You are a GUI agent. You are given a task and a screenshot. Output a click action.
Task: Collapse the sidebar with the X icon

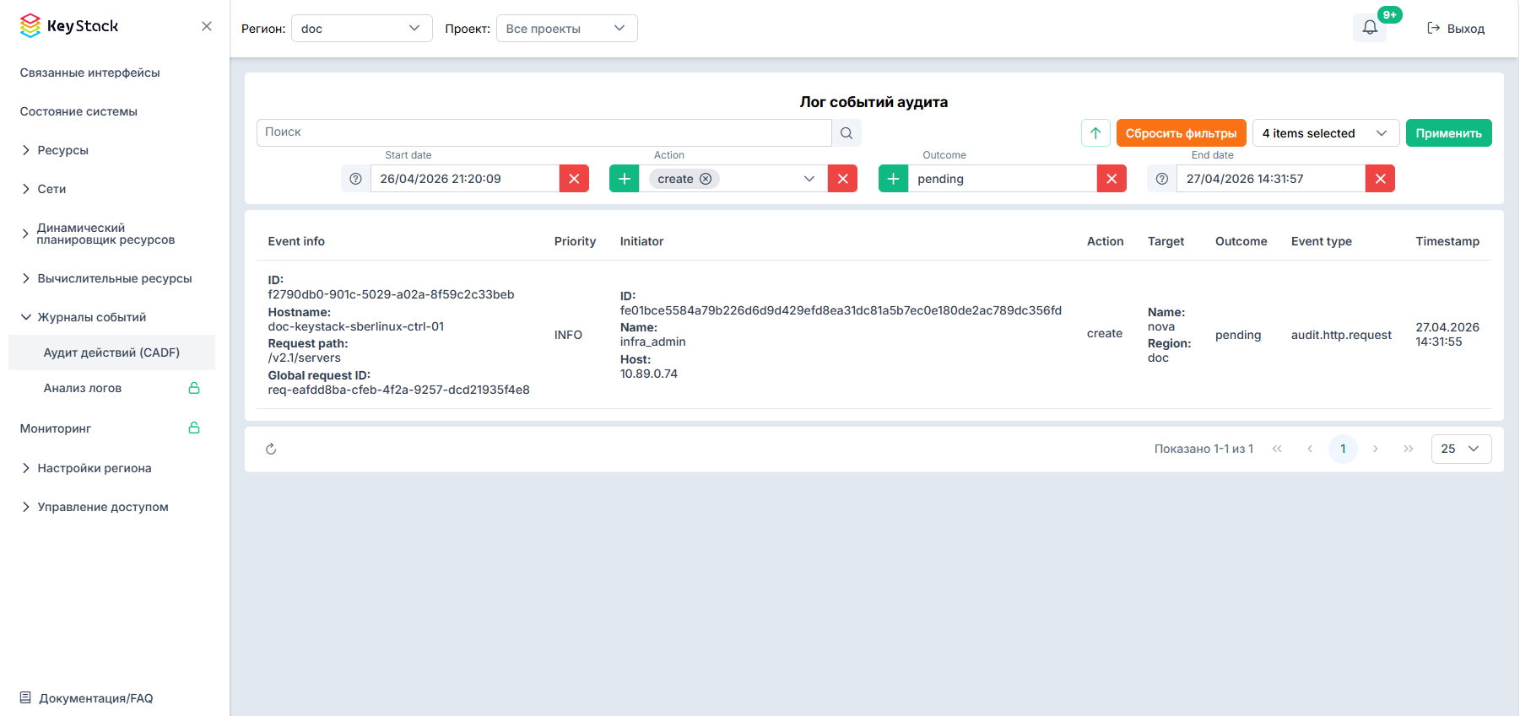[207, 26]
